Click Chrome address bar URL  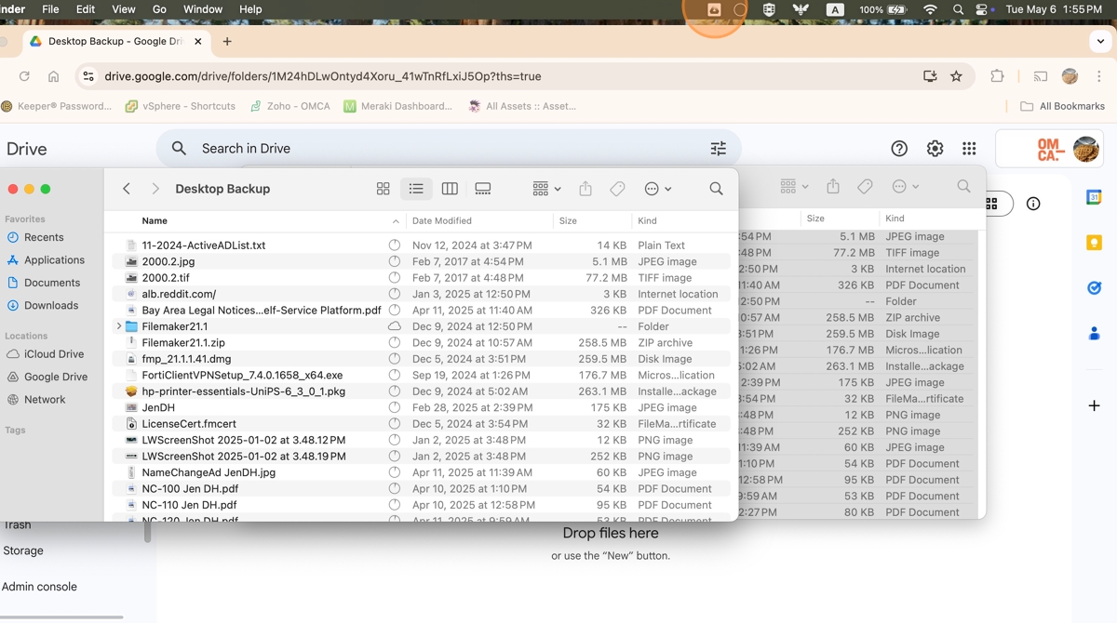point(322,76)
